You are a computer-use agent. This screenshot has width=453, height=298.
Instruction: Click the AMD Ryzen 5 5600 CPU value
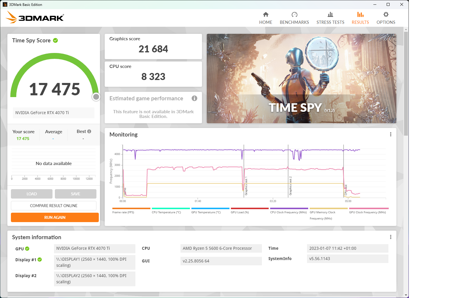pos(221,248)
